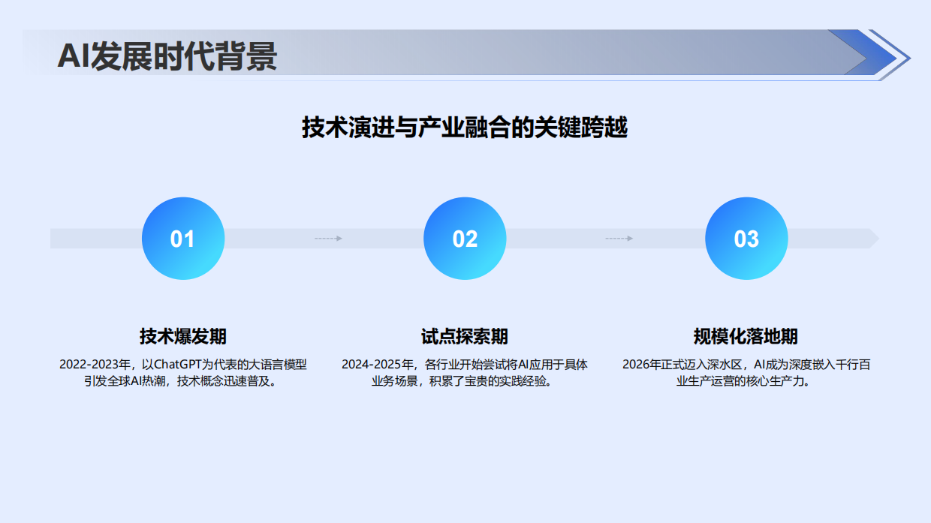
Task: Click the dashed arrow between circles 02 and 03
Action: tap(617, 237)
